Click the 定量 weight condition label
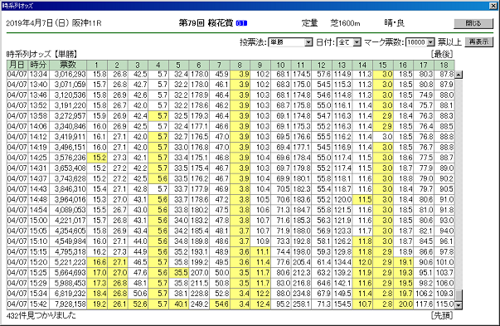The image size is (500, 326). coord(309,23)
